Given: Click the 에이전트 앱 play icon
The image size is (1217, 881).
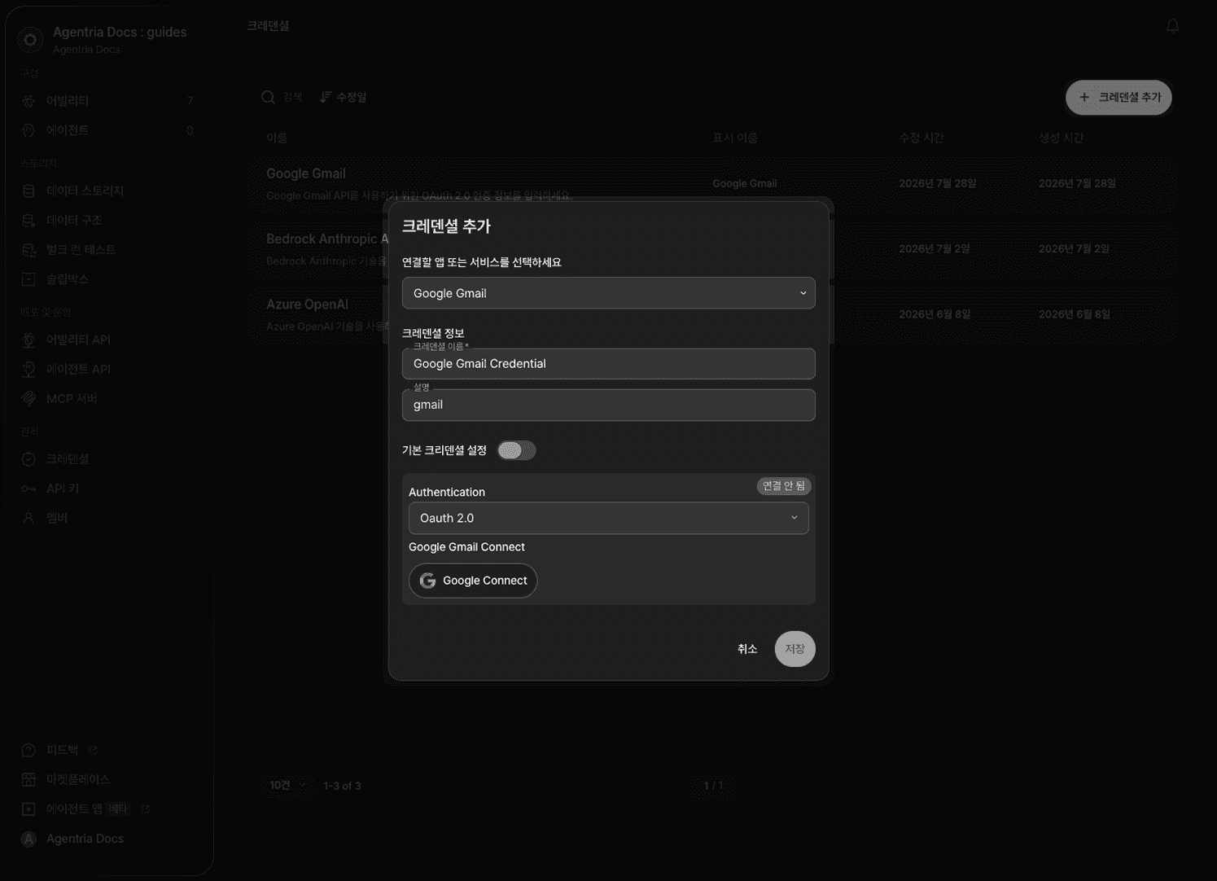Looking at the screenshot, I should click(29, 809).
